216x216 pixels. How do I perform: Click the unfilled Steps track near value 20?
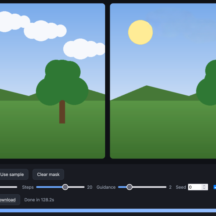(x=76, y=187)
